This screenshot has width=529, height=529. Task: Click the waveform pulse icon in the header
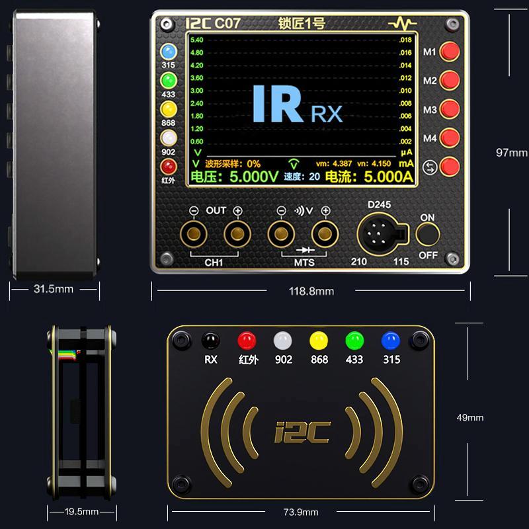(x=403, y=24)
